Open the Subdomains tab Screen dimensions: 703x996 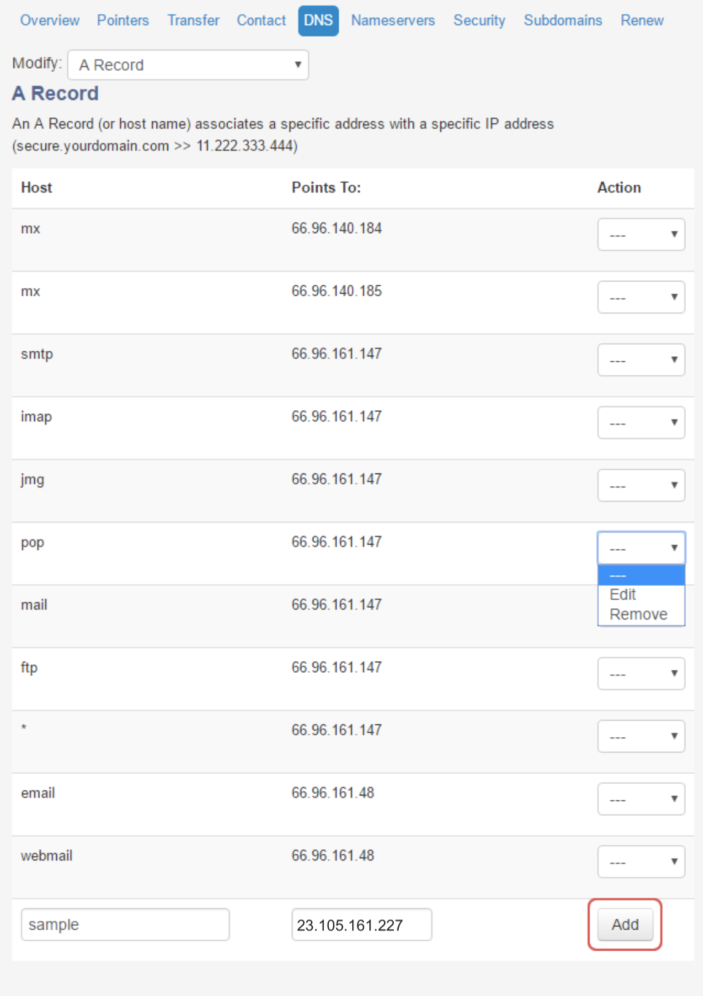563,20
